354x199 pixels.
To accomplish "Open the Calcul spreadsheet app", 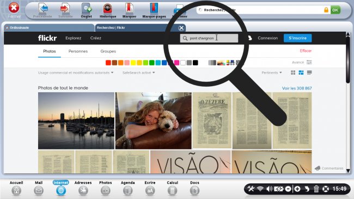I will coord(172,188).
